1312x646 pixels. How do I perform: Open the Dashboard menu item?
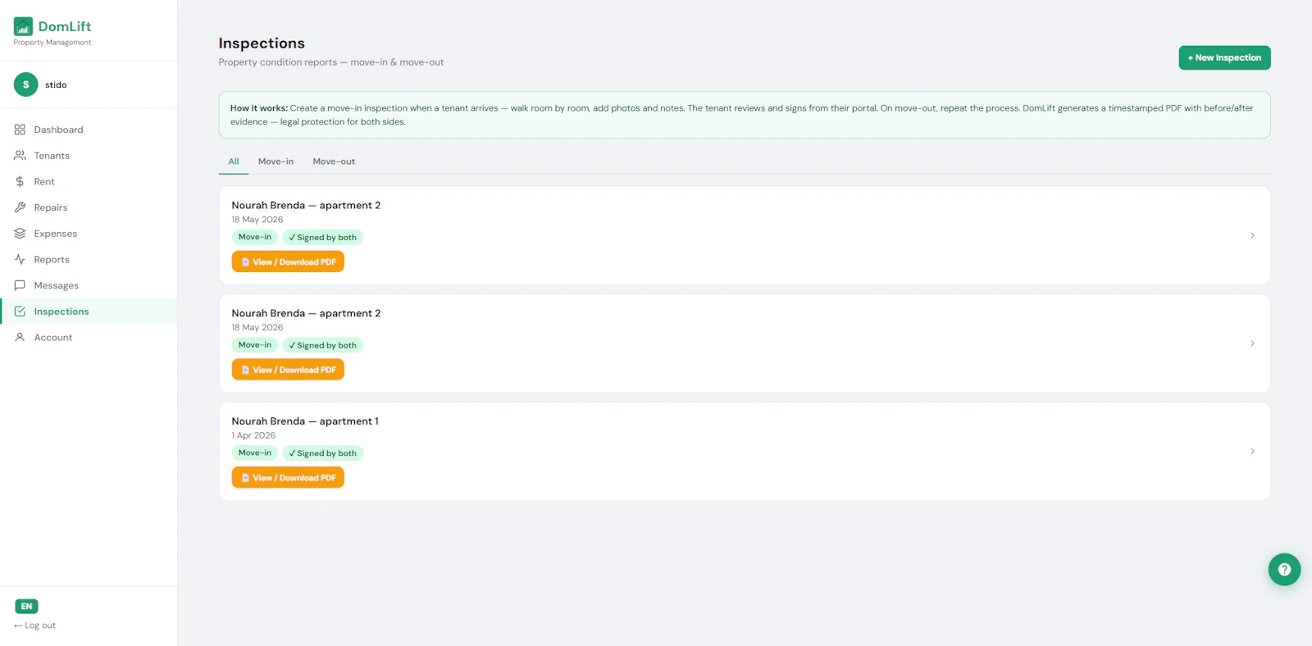point(89,130)
